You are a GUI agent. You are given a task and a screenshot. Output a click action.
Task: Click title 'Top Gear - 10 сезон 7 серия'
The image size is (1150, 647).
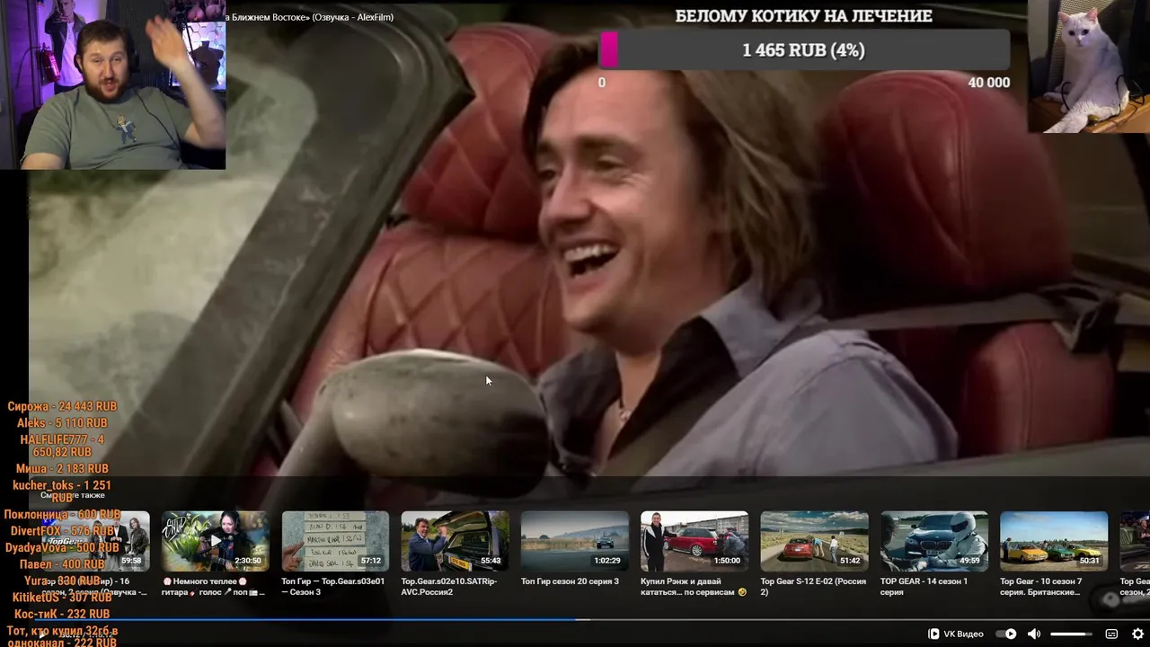1041,587
